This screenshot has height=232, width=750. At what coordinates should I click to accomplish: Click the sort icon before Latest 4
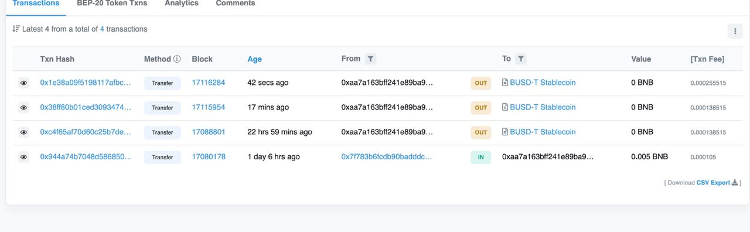(16, 29)
